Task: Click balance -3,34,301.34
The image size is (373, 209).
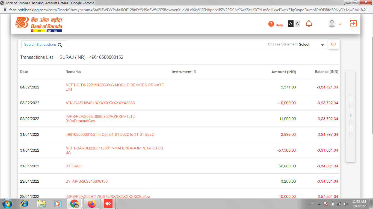Action: click(x=327, y=166)
